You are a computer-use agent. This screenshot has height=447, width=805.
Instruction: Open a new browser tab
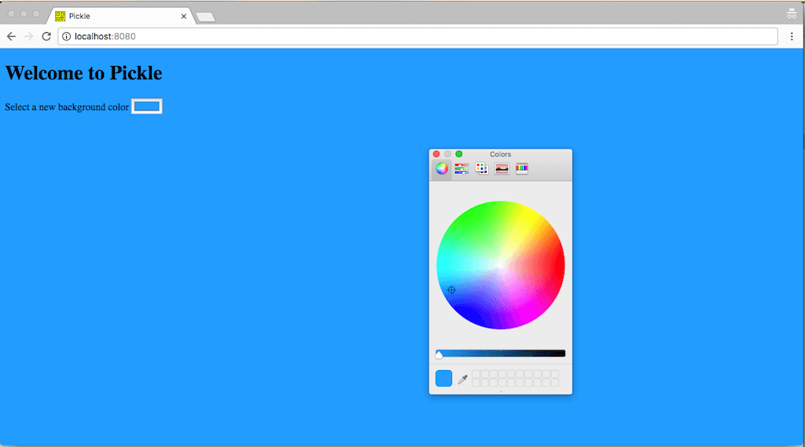pos(206,17)
